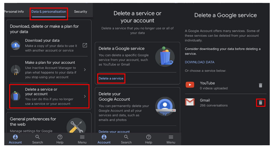
Task: Delete Gmail service via trash icon
Action: [260, 102]
